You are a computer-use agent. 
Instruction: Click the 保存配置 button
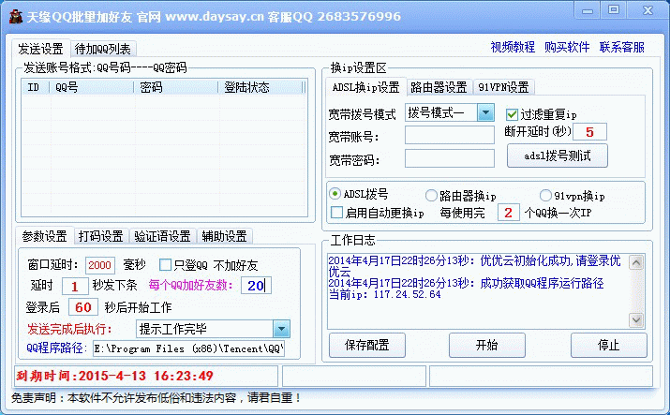pos(367,345)
